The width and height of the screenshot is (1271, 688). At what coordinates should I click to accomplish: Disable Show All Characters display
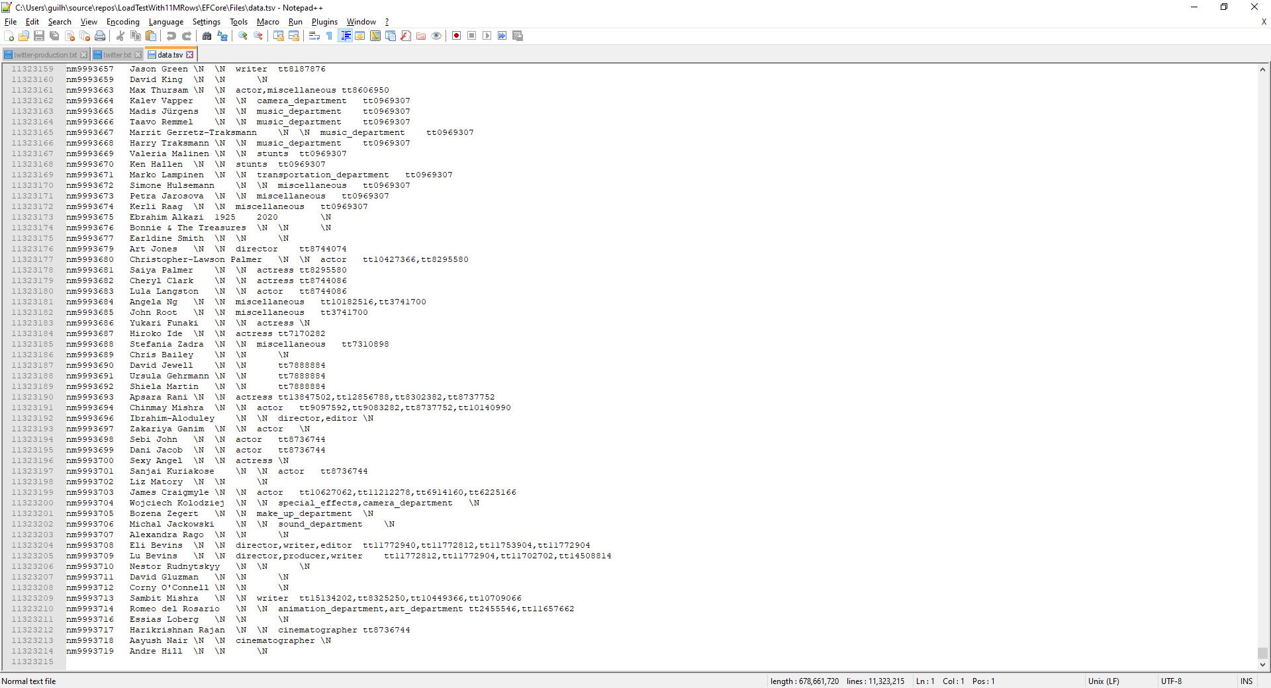[329, 36]
